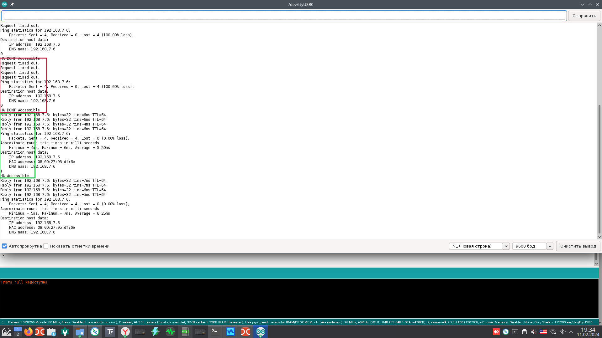Open the NL (Новая строка) line ending dropdown
Image resolution: width=602 pixels, height=338 pixels.
point(479,246)
